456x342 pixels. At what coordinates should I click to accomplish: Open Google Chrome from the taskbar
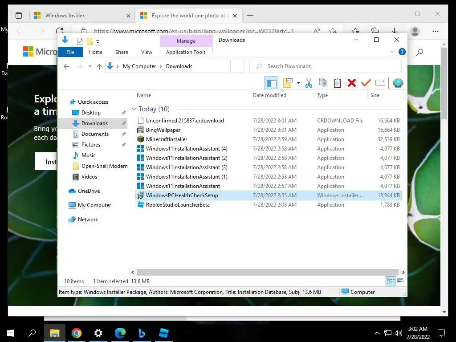pyautogui.click(x=77, y=333)
